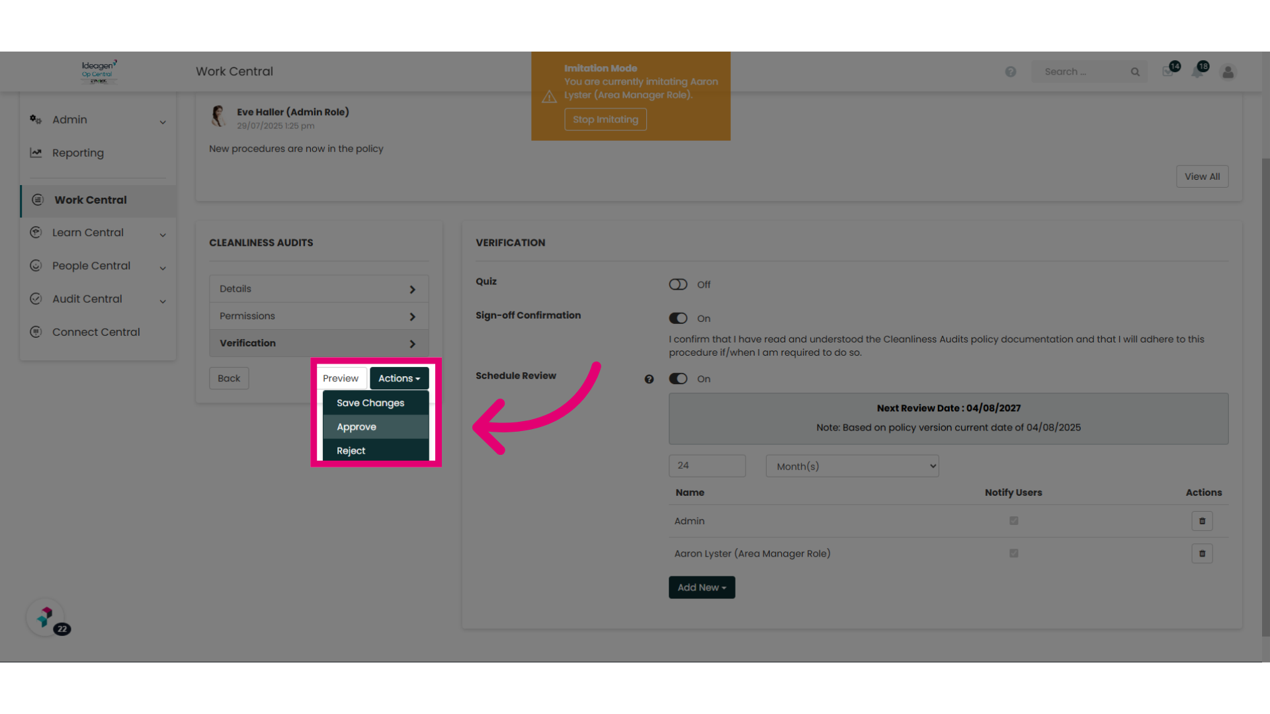The image size is (1270, 714).
Task: Click the Stop Imitating button
Action: pyautogui.click(x=605, y=120)
